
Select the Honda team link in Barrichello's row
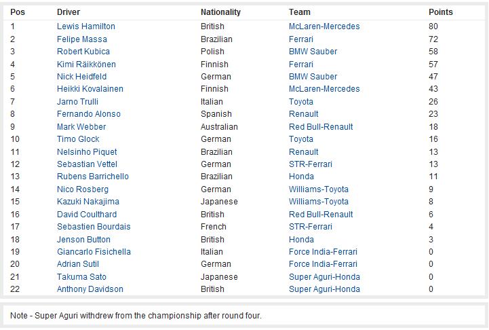(301, 177)
